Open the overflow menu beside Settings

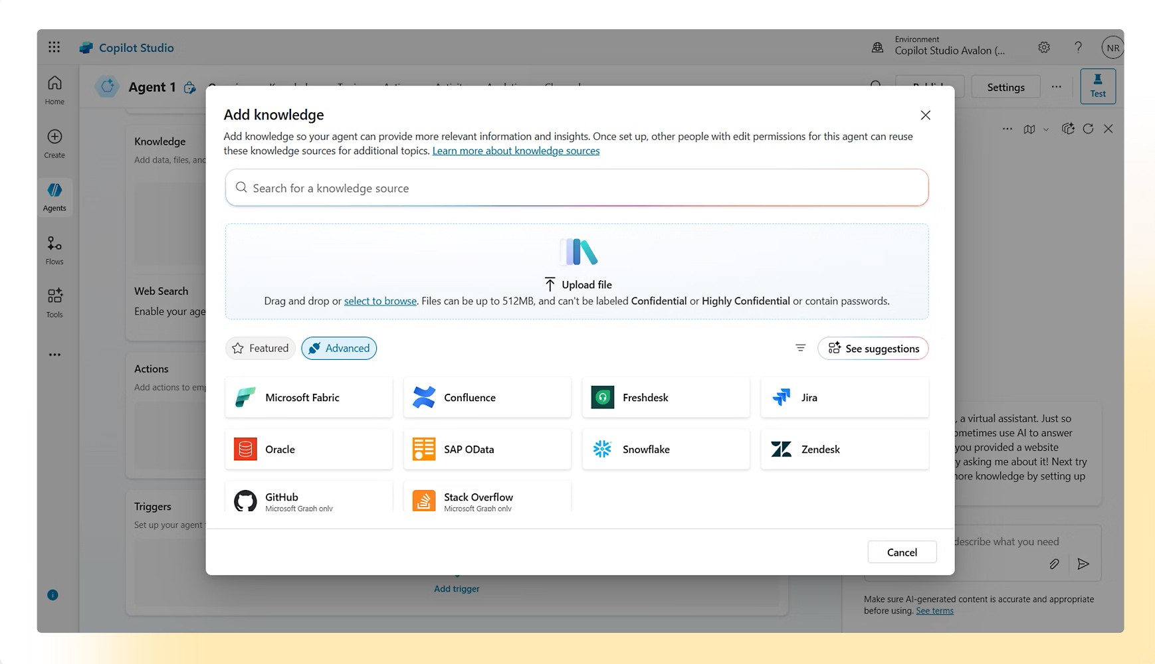(1057, 86)
